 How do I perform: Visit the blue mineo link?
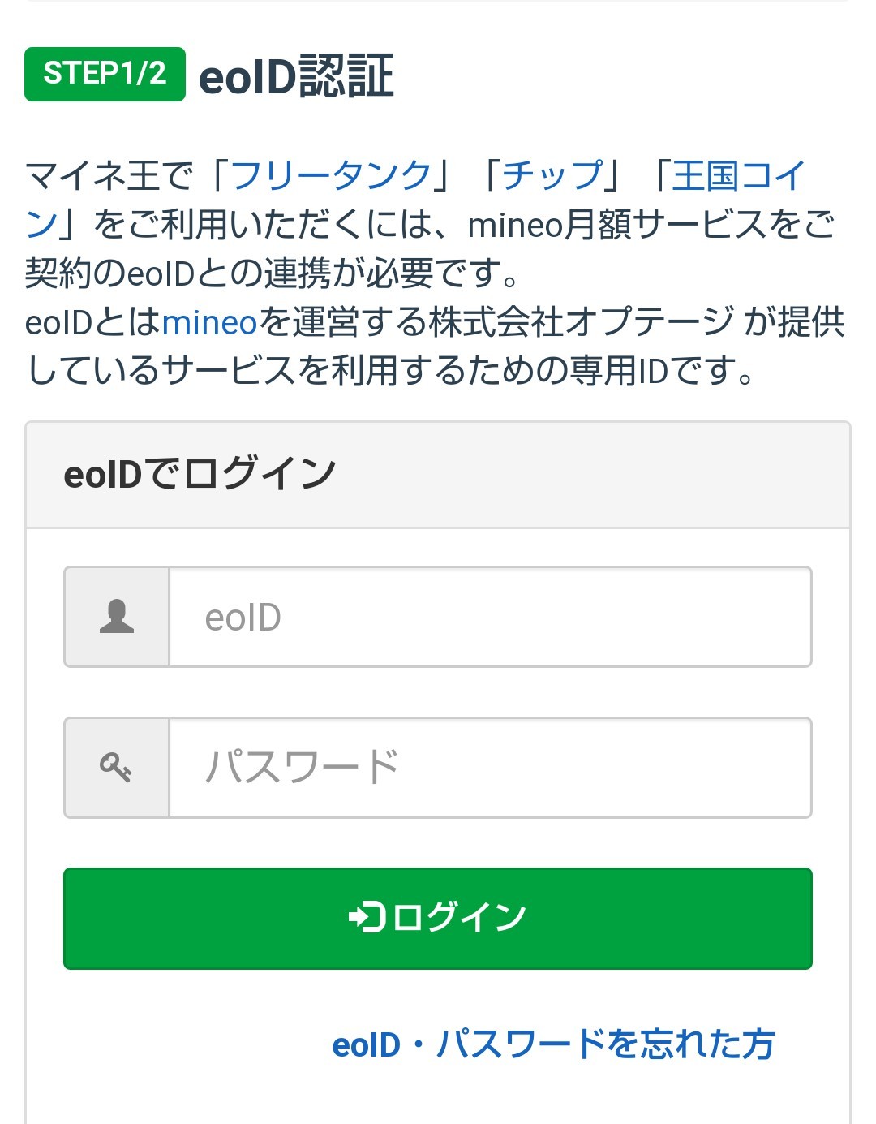[x=209, y=322]
